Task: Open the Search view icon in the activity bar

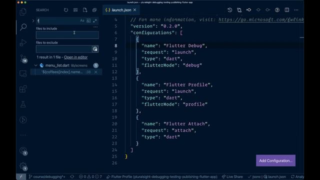Action: pos(23,27)
